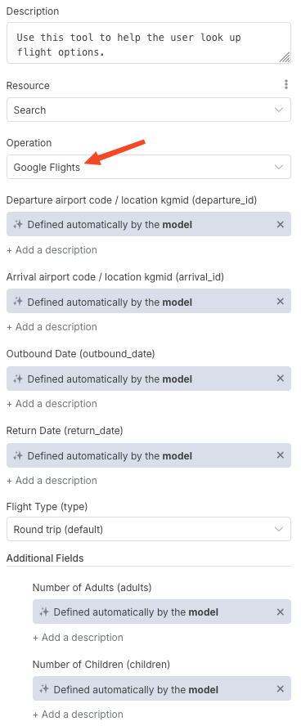The image size is (301, 726).
Task: Add a description under Number of Children
Action: 78,715
